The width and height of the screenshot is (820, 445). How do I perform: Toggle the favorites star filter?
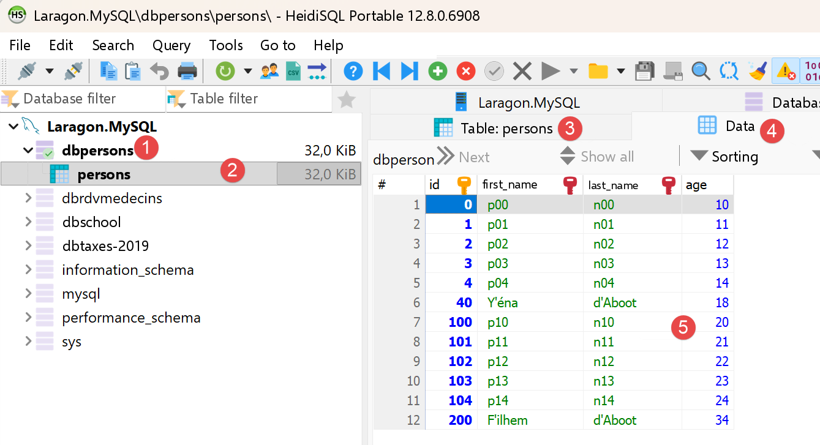tap(347, 99)
